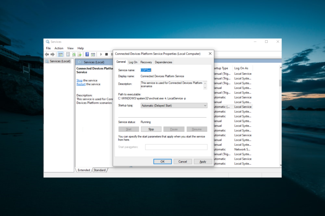Select the Extended view tab

pyautogui.click(x=84, y=170)
